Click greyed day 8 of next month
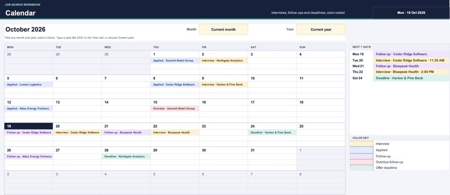Image resolution: width=450 pixels, height=195 pixels. 300,174
